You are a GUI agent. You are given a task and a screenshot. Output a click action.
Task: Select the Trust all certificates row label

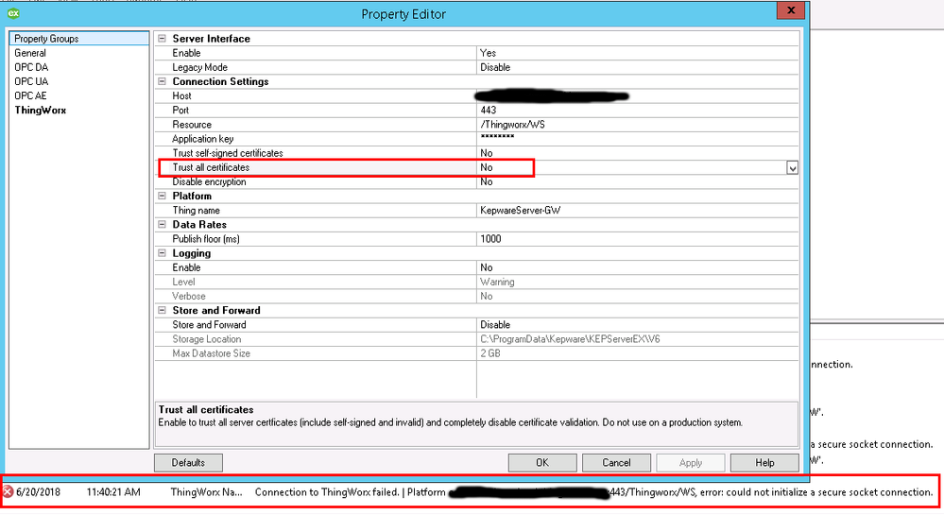coord(211,167)
